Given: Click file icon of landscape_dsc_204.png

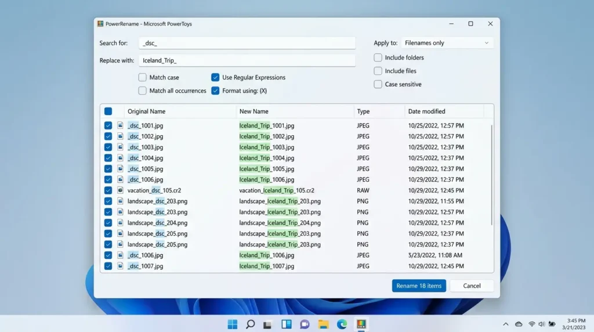Looking at the screenshot, I should pos(120,222).
